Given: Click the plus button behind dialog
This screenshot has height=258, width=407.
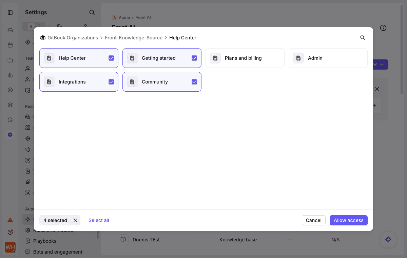Looking at the screenshot, I should click(375, 106).
